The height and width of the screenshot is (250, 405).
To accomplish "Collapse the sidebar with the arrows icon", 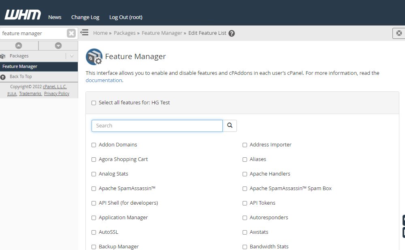I will [84, 33].
